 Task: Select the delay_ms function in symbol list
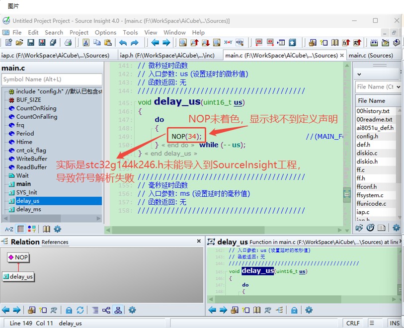pyautogui.click(x=29, y=209)
